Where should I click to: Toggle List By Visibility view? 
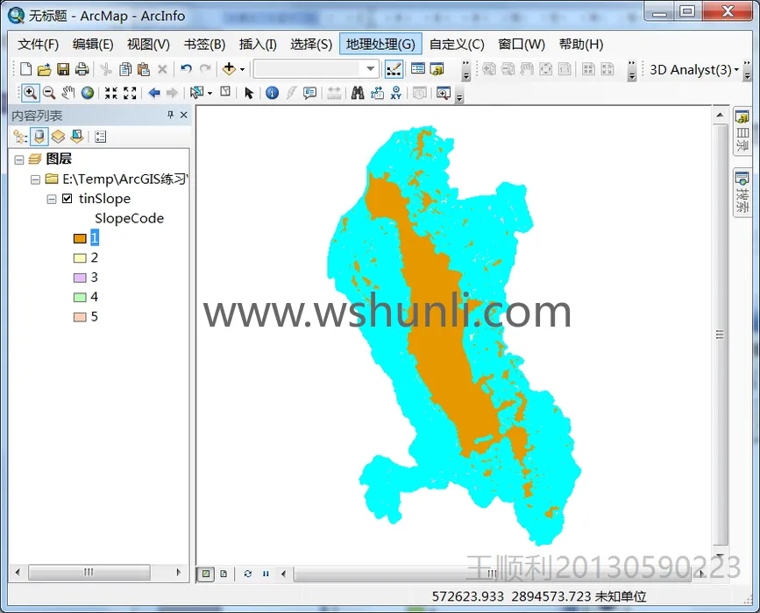[58, 137]
